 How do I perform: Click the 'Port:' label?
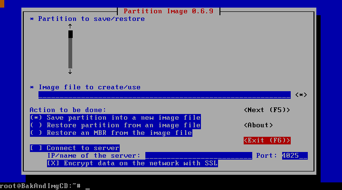[266, 156]
